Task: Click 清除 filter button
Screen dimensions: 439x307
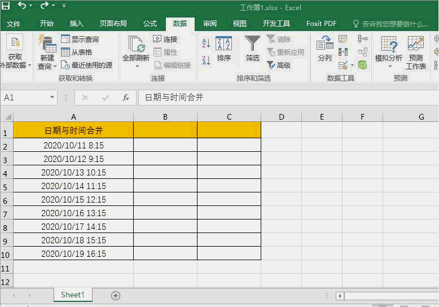Action: (x=279, y=39)
